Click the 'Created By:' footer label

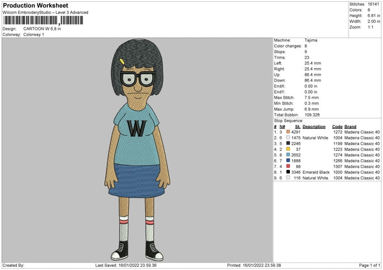[13, 265]
